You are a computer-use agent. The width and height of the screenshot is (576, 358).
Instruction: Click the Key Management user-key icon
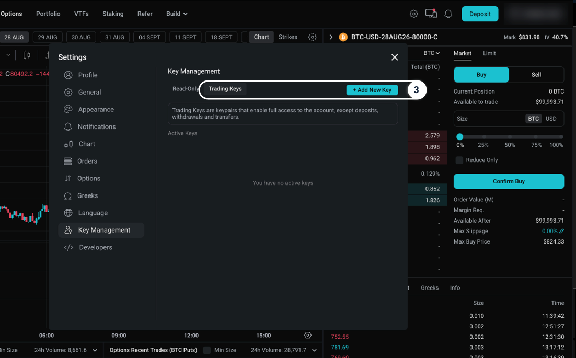tap(68, 230)
